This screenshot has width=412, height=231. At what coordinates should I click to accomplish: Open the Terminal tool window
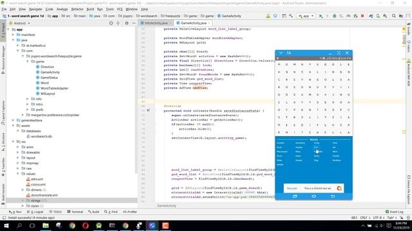point(75,212)
